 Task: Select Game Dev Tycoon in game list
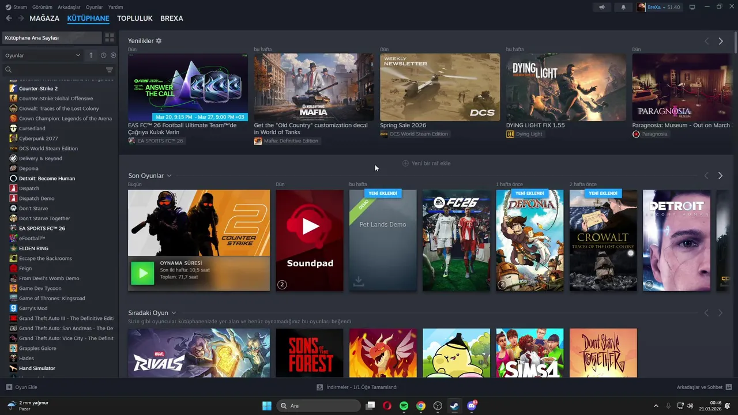[40, 288]
